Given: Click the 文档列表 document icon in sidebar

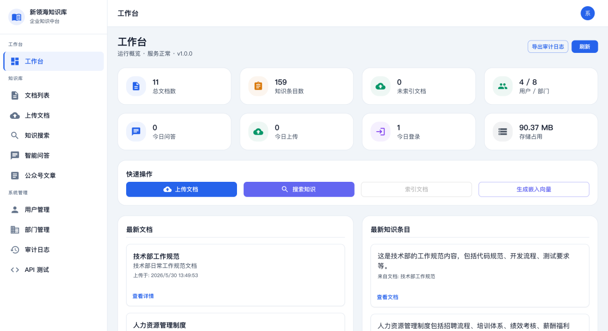Looking at the screenshot, I should pyautogui.click(x=15, y=95).
